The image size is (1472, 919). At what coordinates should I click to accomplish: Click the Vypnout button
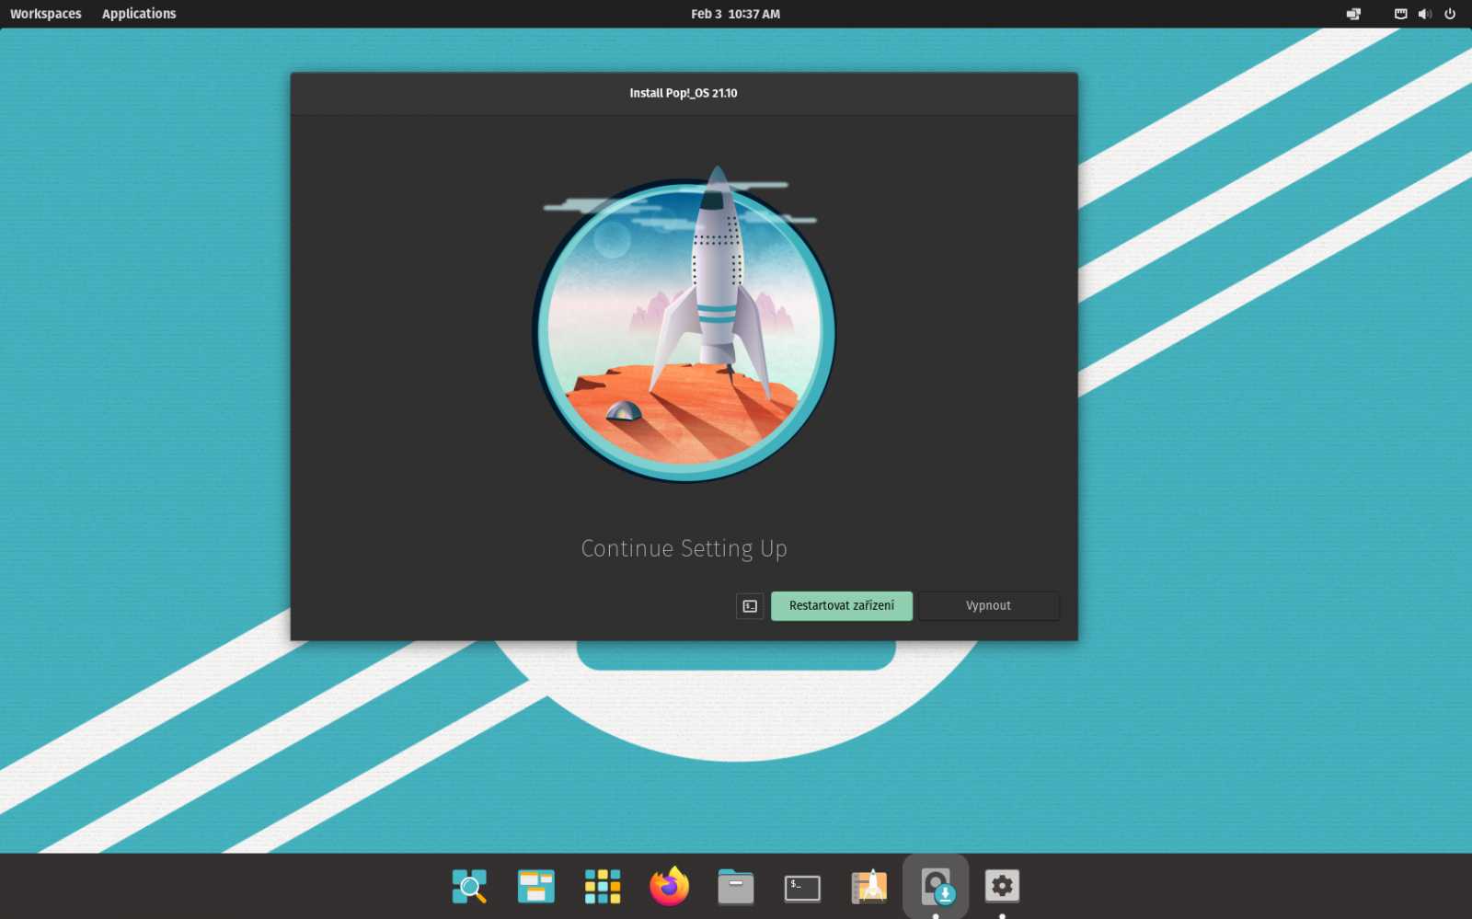click(988, 606)
